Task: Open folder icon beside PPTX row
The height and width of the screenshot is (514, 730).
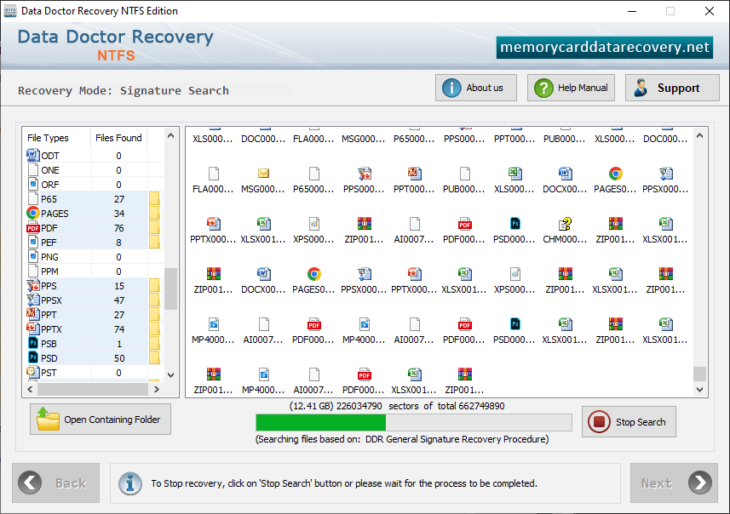Action: [154, 328]
